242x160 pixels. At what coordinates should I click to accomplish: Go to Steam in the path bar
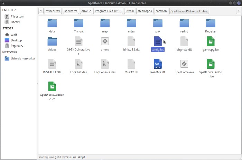pos(130,11)
